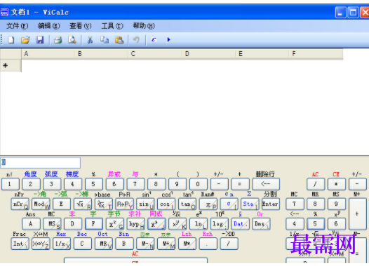Screen dimensions: 369x266
Task: Click the expression input field
Action: (41, 162)
